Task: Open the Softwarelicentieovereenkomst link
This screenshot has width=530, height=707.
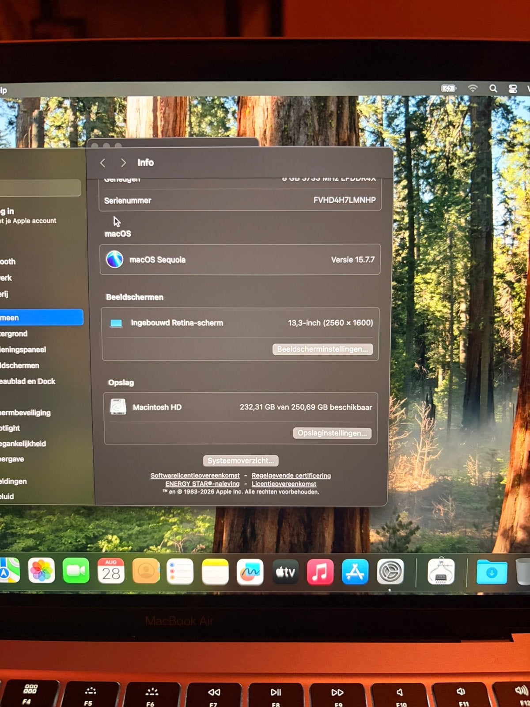Action: pyautogui.click(x=195, y=475)
